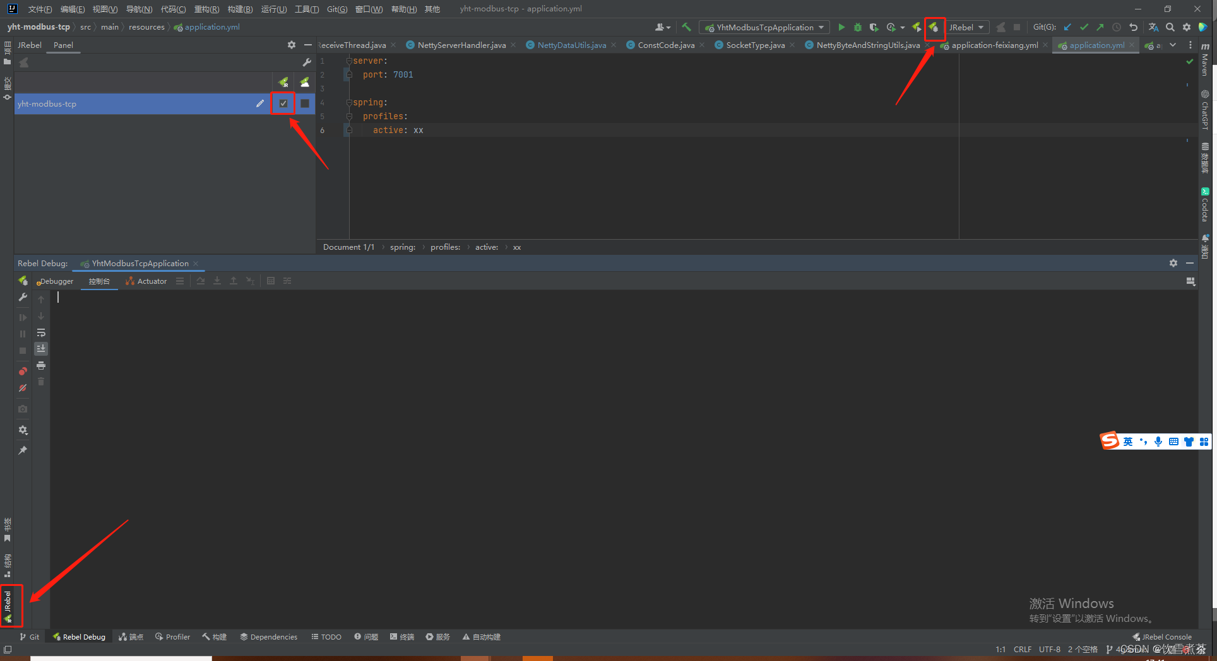Check remote server checkbox for yht-modbus-tcp

coord(305,103)
